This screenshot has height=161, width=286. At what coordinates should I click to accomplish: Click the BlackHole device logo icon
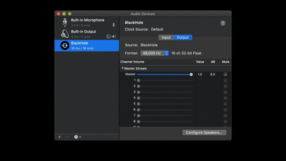65,46
